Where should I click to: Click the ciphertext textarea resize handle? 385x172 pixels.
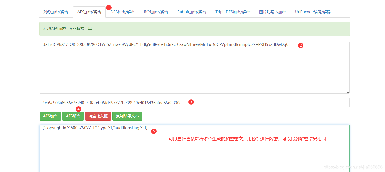tap(348, 92)
